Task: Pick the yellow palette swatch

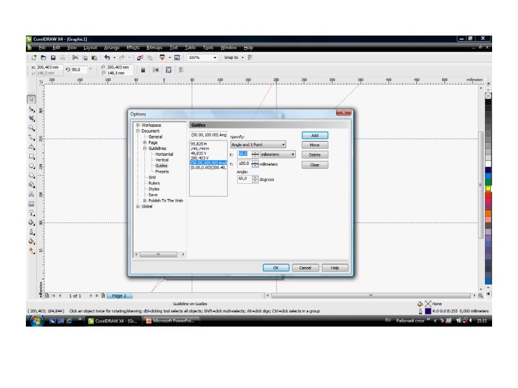Action: [488, 189]
